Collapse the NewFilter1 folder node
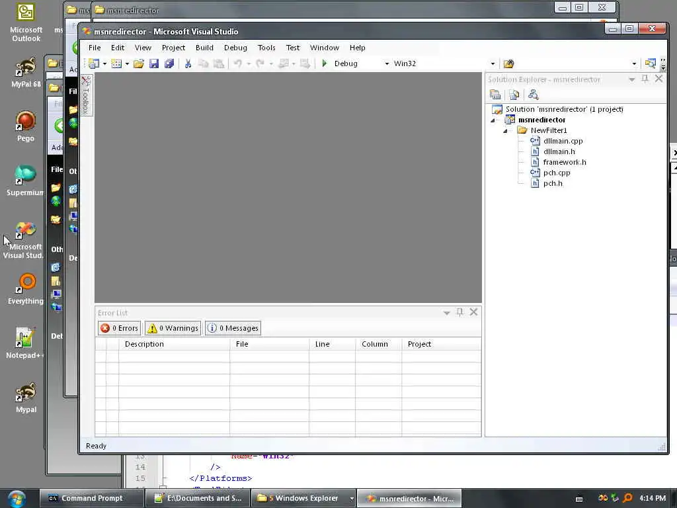Viewport: 677px width, 508px height. (x=505, y=130)
